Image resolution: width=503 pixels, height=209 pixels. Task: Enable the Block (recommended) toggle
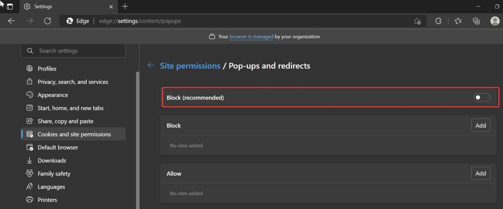click(x=481, y=97)
